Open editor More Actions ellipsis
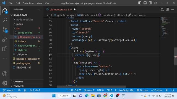Viewport: 177px width, 99px height. pos(172,9)
